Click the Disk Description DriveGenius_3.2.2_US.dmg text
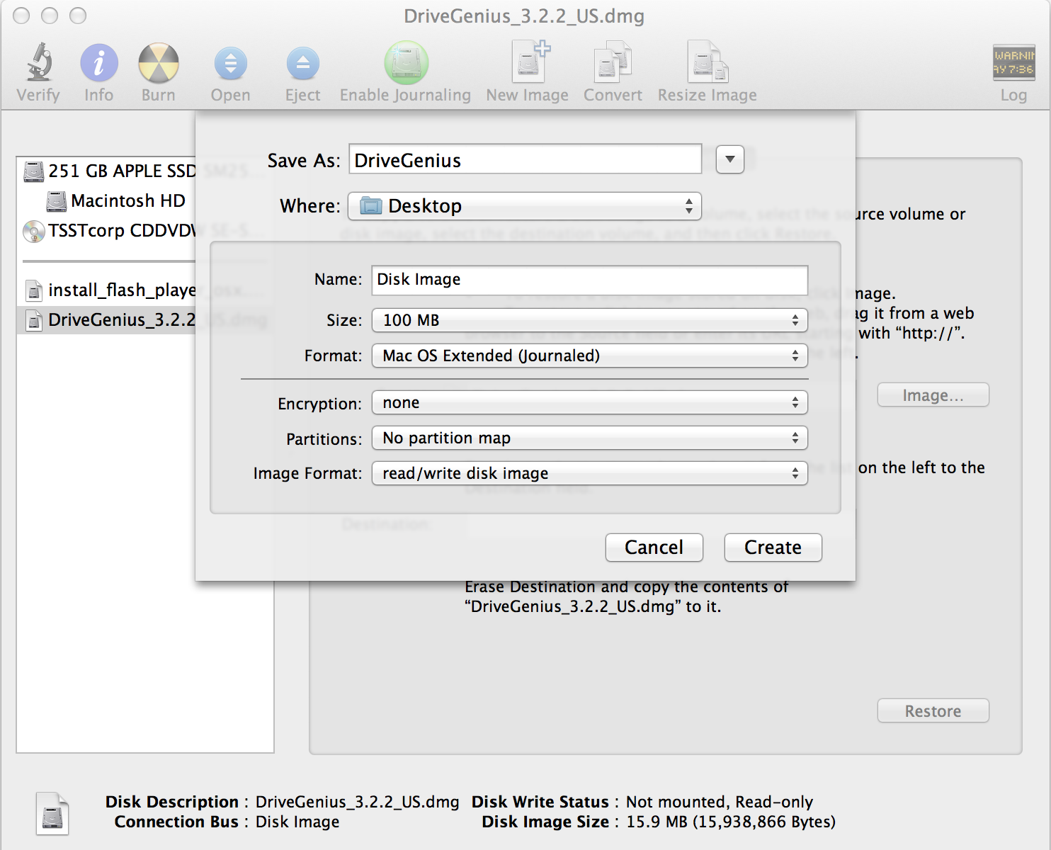1051x850 pixels. 358,802
